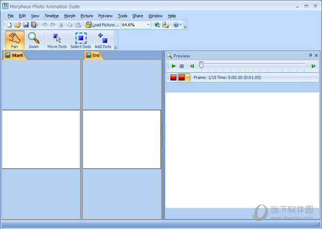This screenshot has height=229, width=322.
Task: Click the preview timeline slider thumb
Action: [x=201, y=65]
